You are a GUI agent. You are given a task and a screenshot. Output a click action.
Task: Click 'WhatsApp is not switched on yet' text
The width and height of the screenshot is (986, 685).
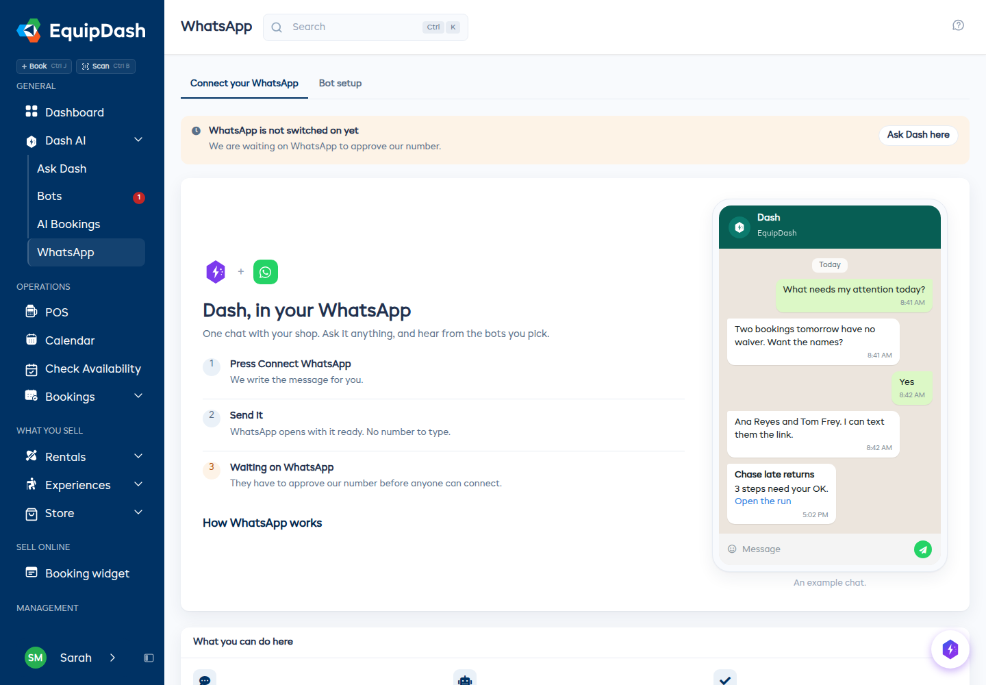click(283, 131)
